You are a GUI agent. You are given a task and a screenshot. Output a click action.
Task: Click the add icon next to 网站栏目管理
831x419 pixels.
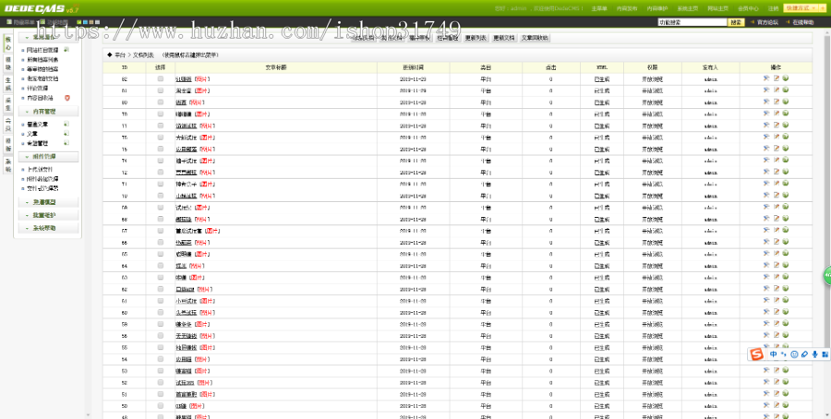pos(66,49)
